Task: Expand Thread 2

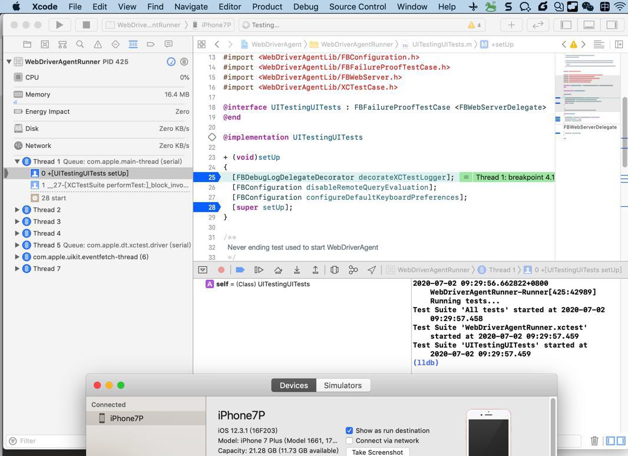Action: tap(17, 210)
